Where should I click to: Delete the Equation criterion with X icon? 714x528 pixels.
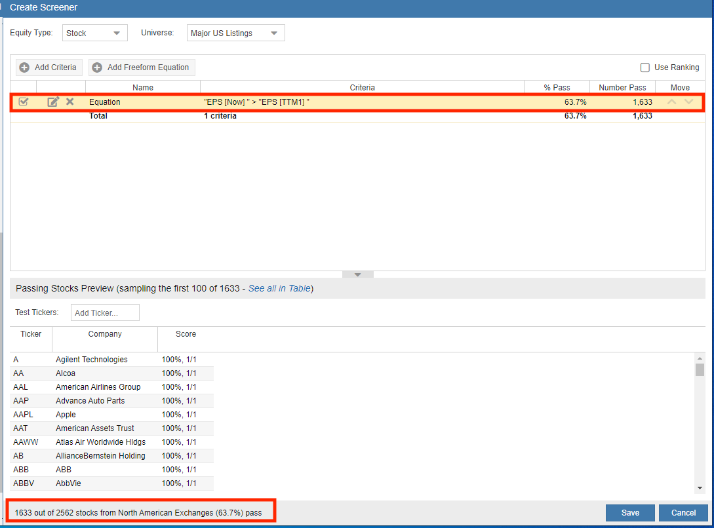[x=70, y=102]
